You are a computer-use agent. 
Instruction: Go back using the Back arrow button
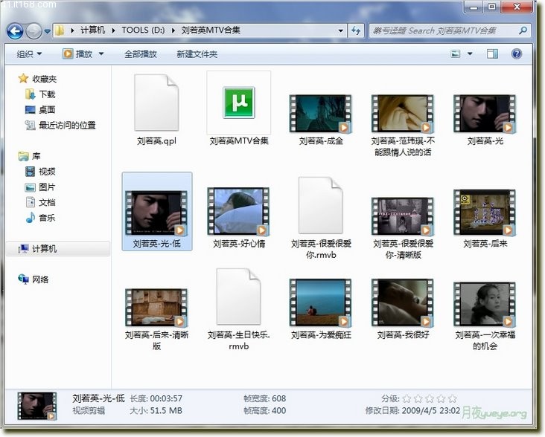click(x=15, y=31)
